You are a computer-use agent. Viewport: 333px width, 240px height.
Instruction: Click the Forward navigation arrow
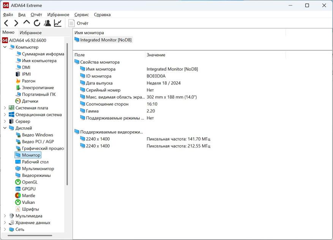16,23
